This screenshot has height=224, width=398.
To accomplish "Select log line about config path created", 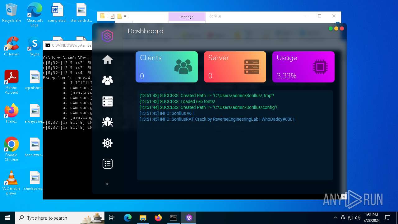I will click(208, 107).
